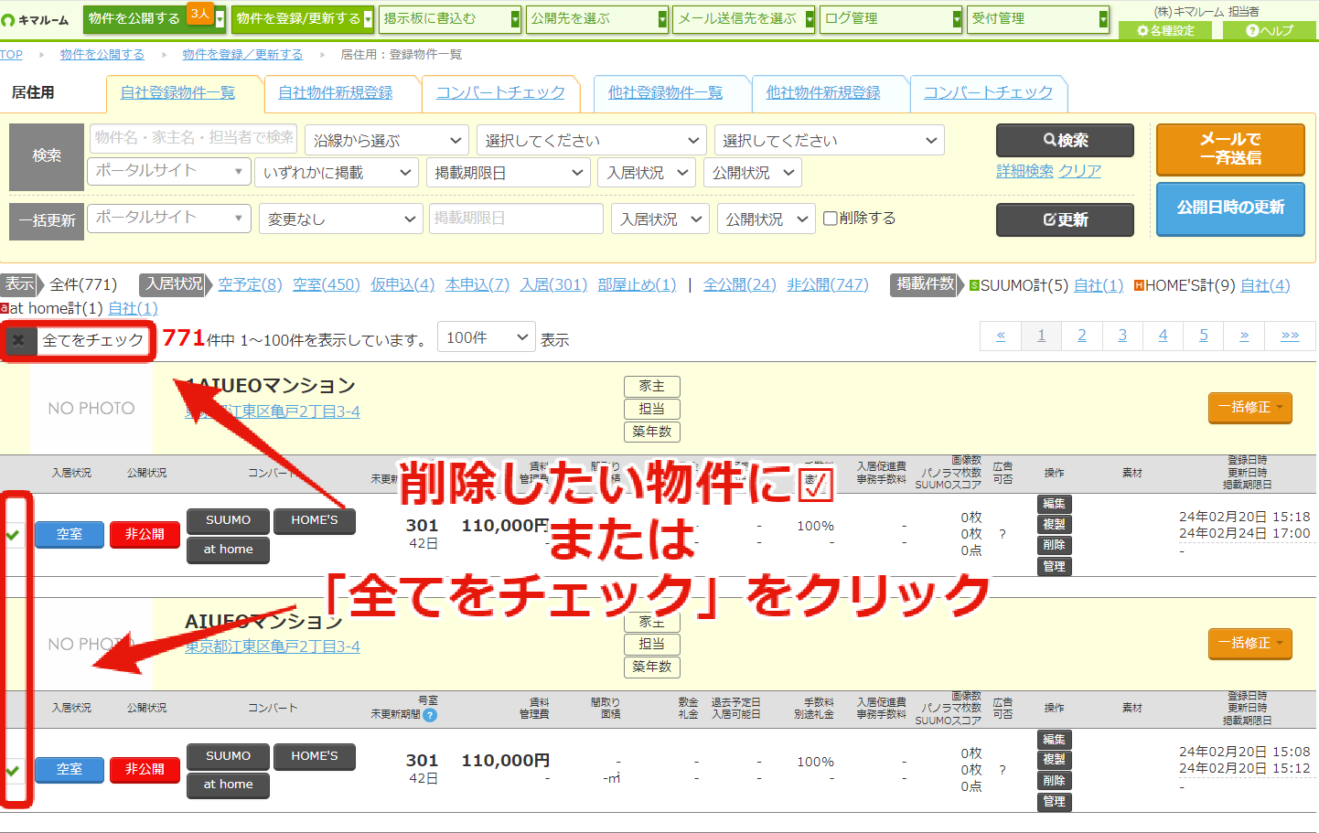
Task: Click bulk update 掲載期限日 input field
Action: (516, 219)
